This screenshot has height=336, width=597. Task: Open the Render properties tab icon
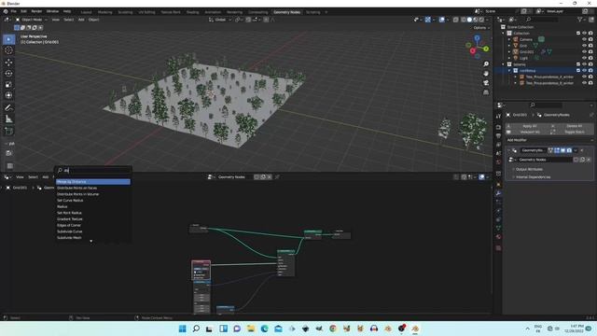(x=498, y=127)
